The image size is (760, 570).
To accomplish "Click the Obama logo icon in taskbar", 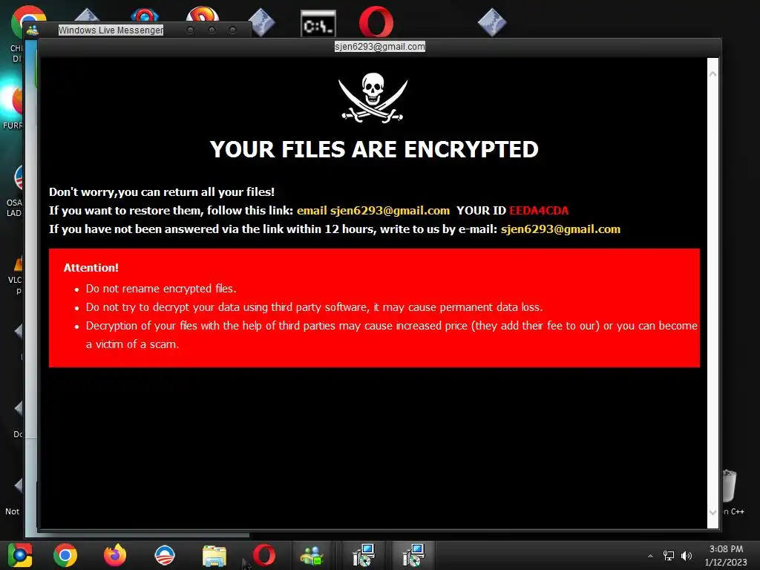I will (x=165, y=555).
